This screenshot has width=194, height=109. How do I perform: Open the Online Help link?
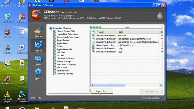click(36, 98)
